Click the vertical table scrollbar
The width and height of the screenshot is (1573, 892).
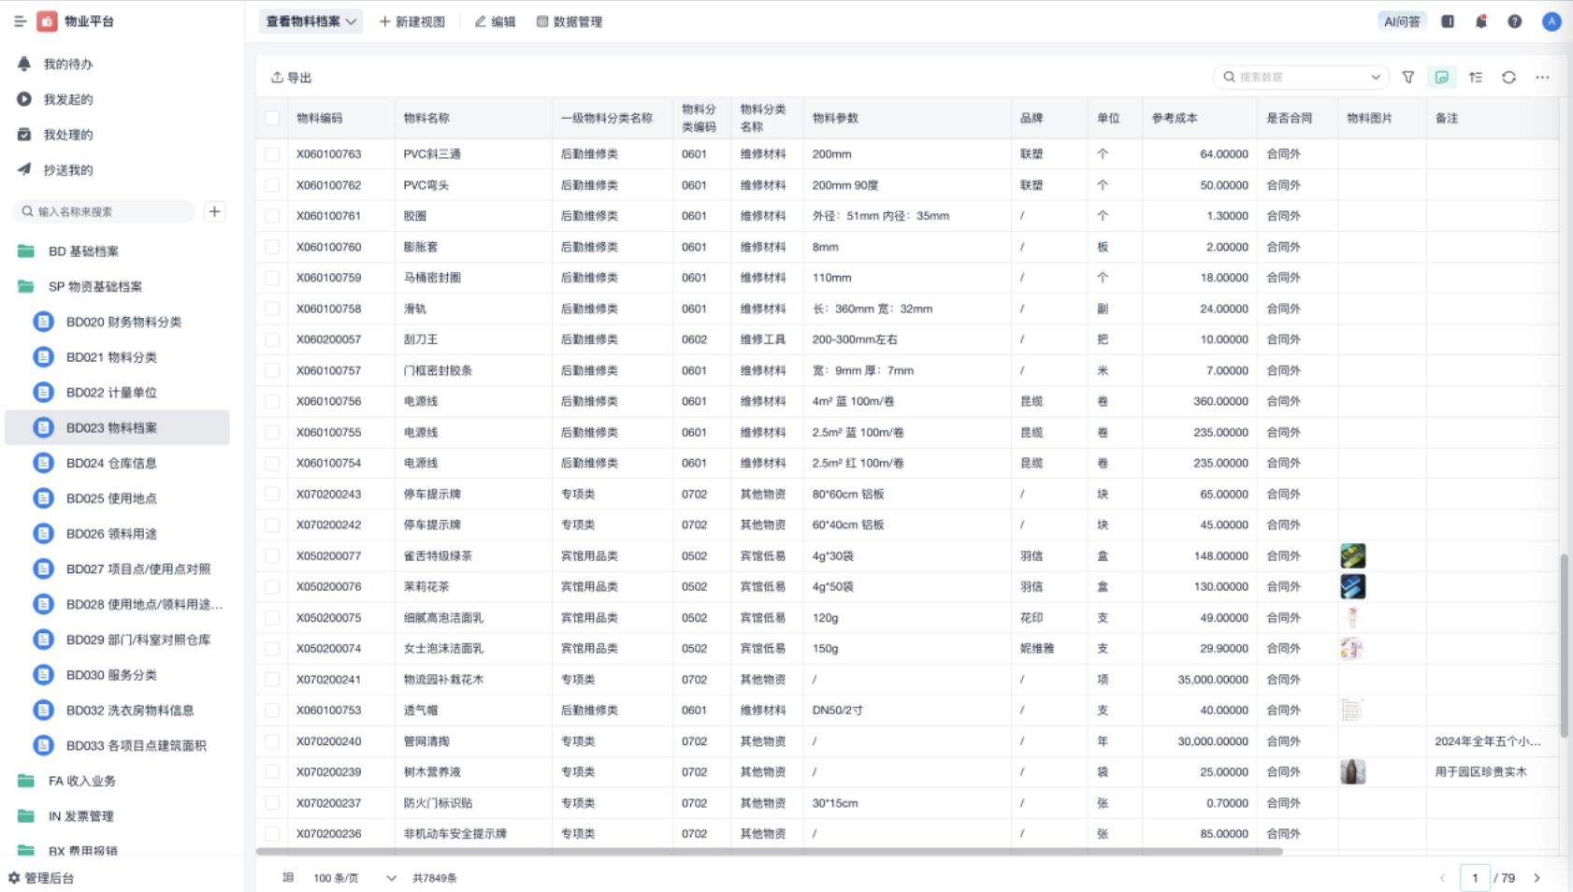click(1564, 645)
